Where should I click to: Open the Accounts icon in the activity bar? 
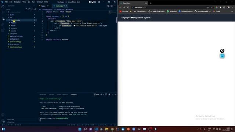coord(3,115)
